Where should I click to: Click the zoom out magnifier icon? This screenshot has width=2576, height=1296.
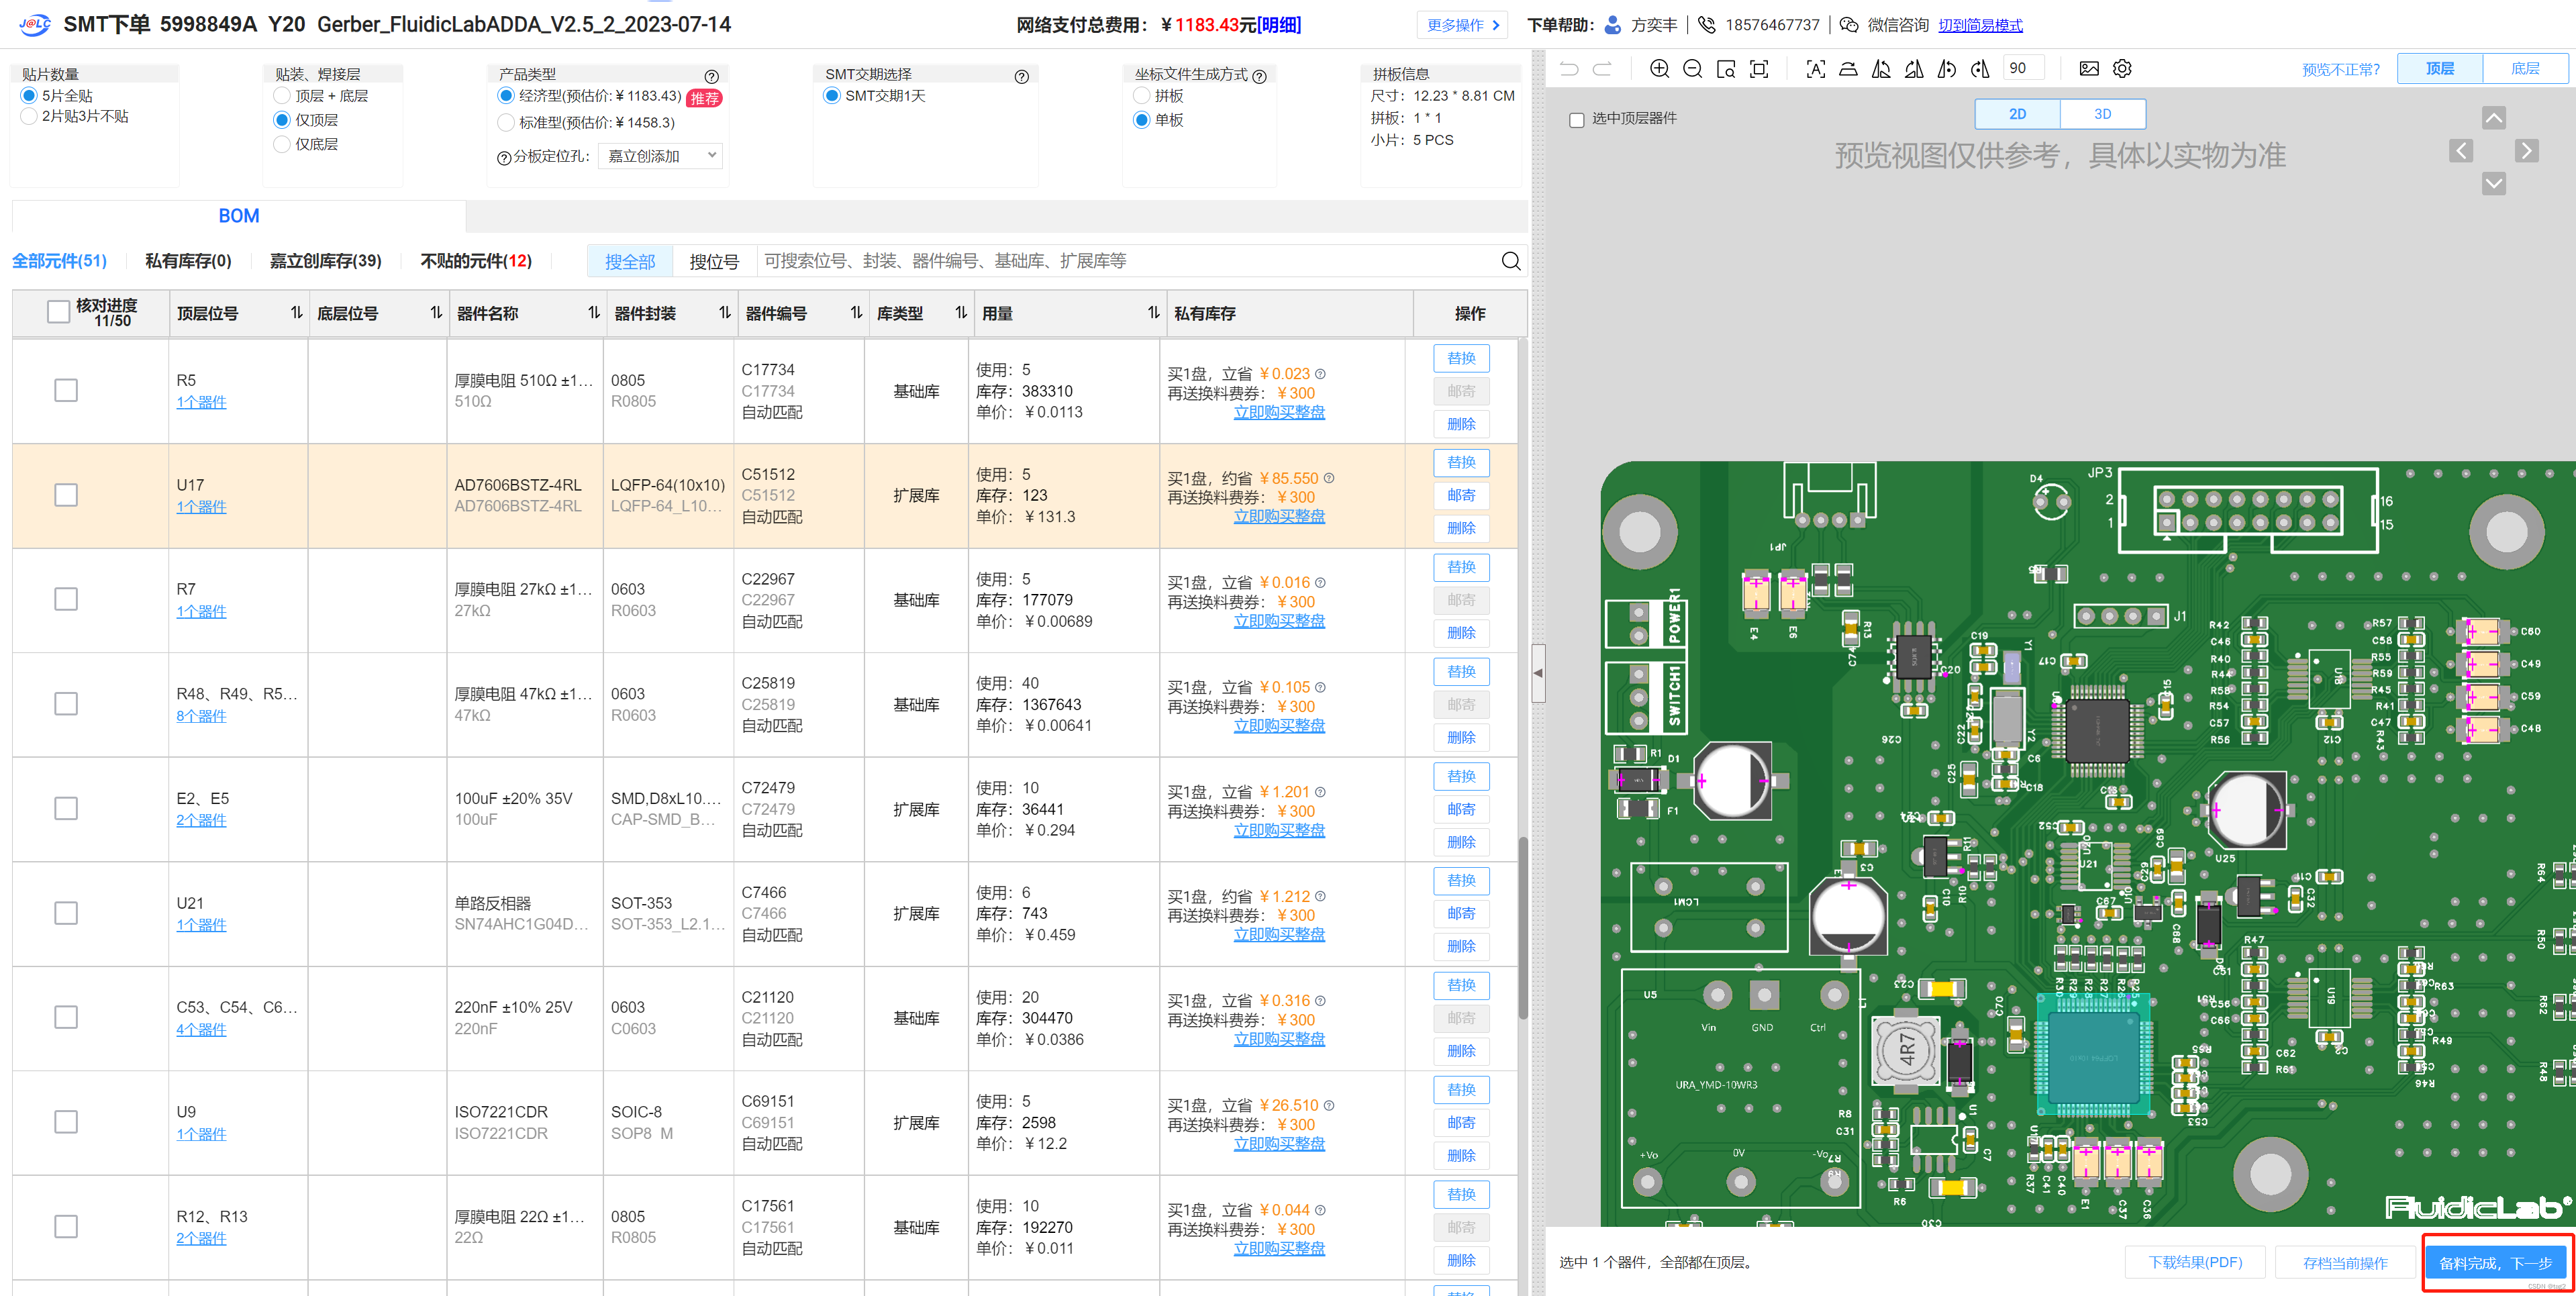pos(1692,69)
